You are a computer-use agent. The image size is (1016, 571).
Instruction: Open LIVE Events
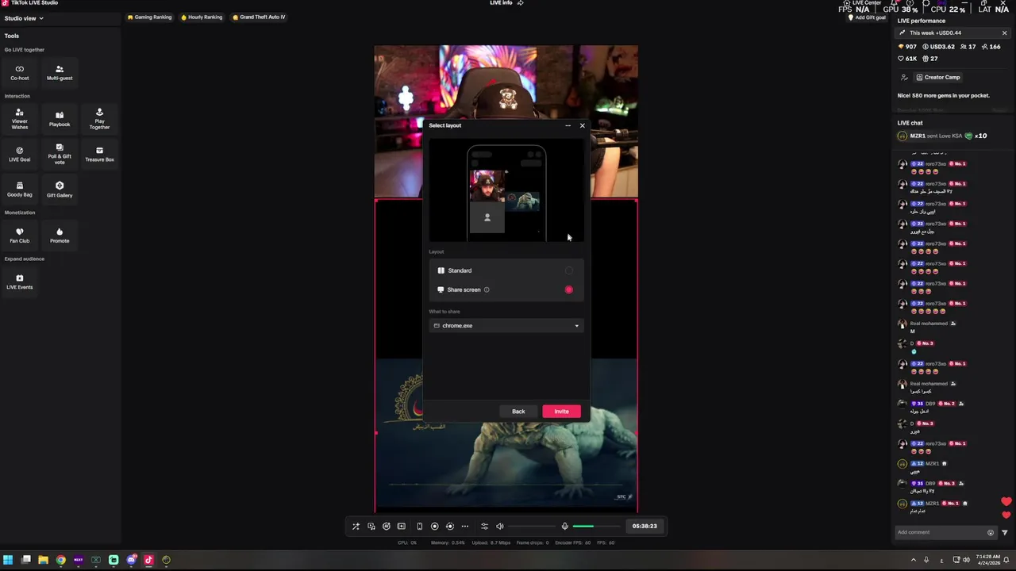point(20,282)
